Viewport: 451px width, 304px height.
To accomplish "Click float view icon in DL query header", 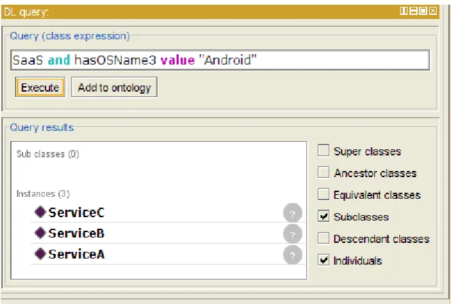I will click(x=423, y=11).
